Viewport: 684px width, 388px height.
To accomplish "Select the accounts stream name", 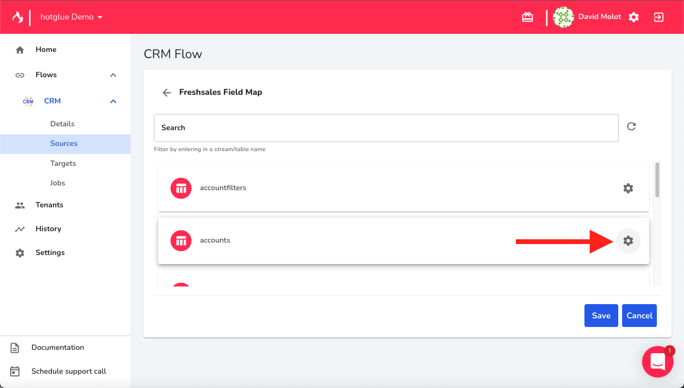I will tap(215, 240).
